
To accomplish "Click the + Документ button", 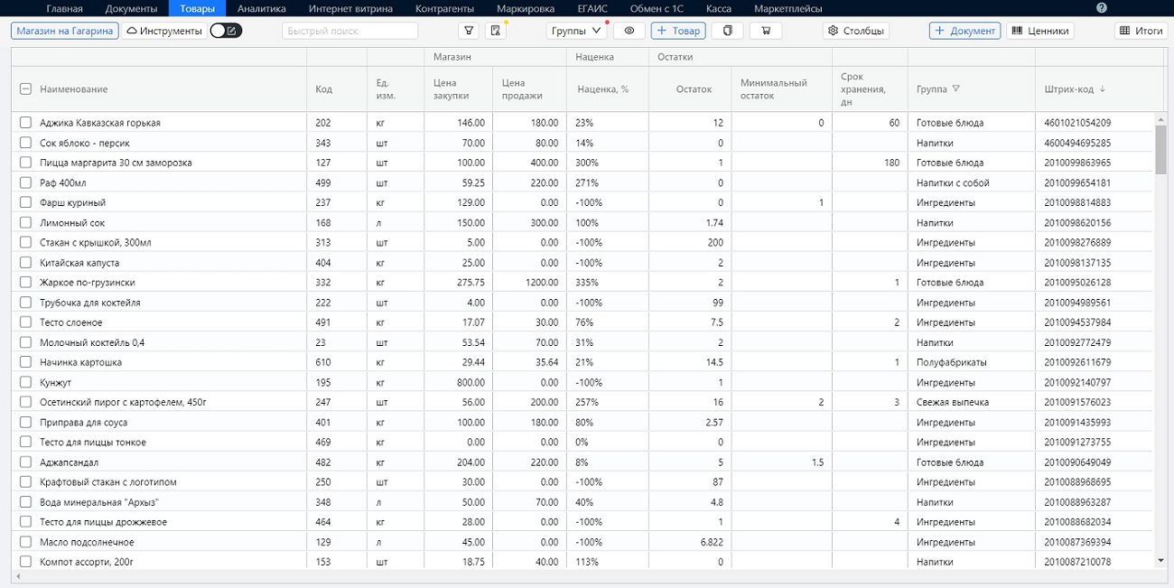I will (964, 31).
